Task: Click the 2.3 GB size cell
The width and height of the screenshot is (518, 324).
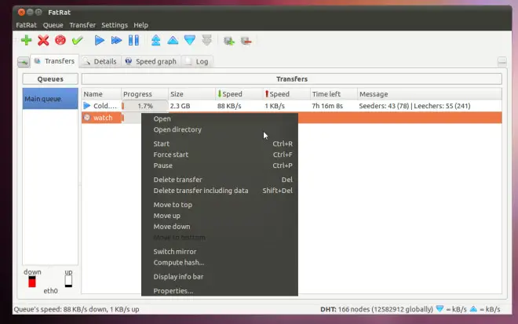Action: [180, 106]
